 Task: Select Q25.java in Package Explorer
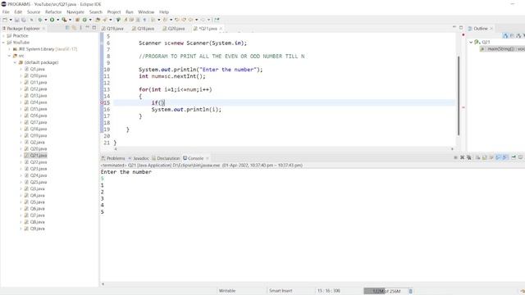point(39,182)
